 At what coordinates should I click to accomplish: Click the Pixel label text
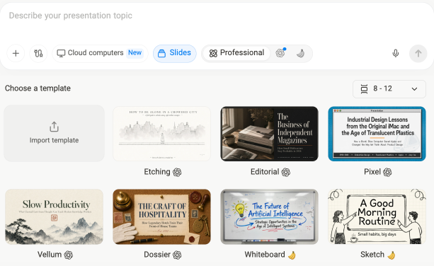click(x=372, y=172)
